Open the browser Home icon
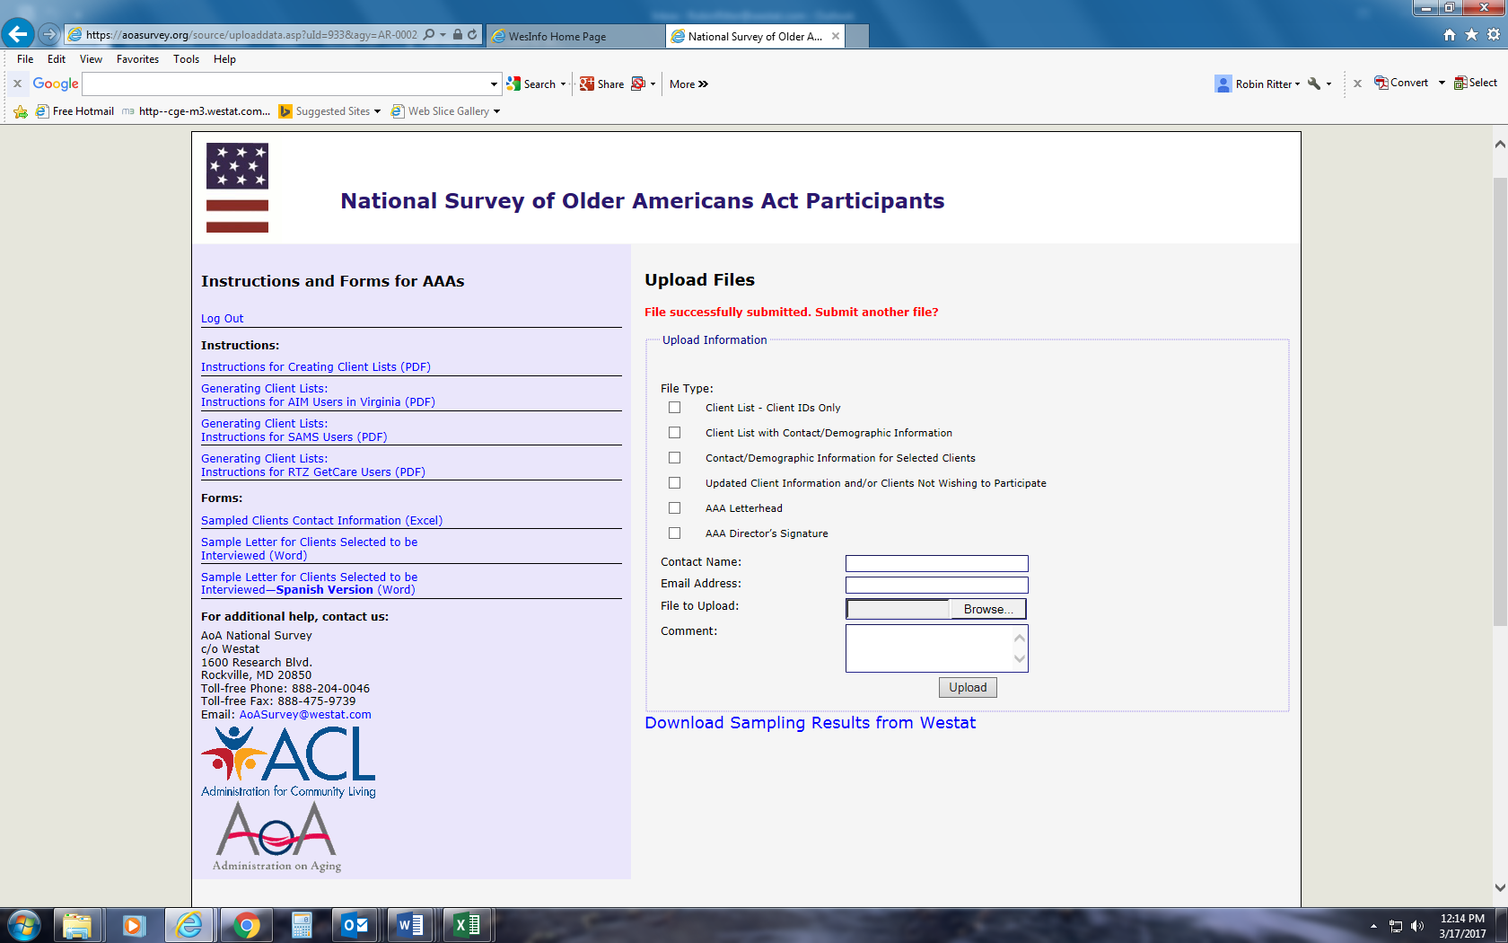The height and width of the screenshot is (943, 1508). pos(1450,35)
